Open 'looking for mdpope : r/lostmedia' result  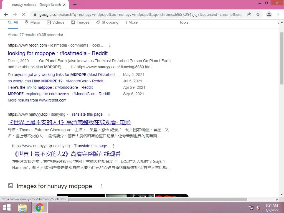[x=58, y=53]
